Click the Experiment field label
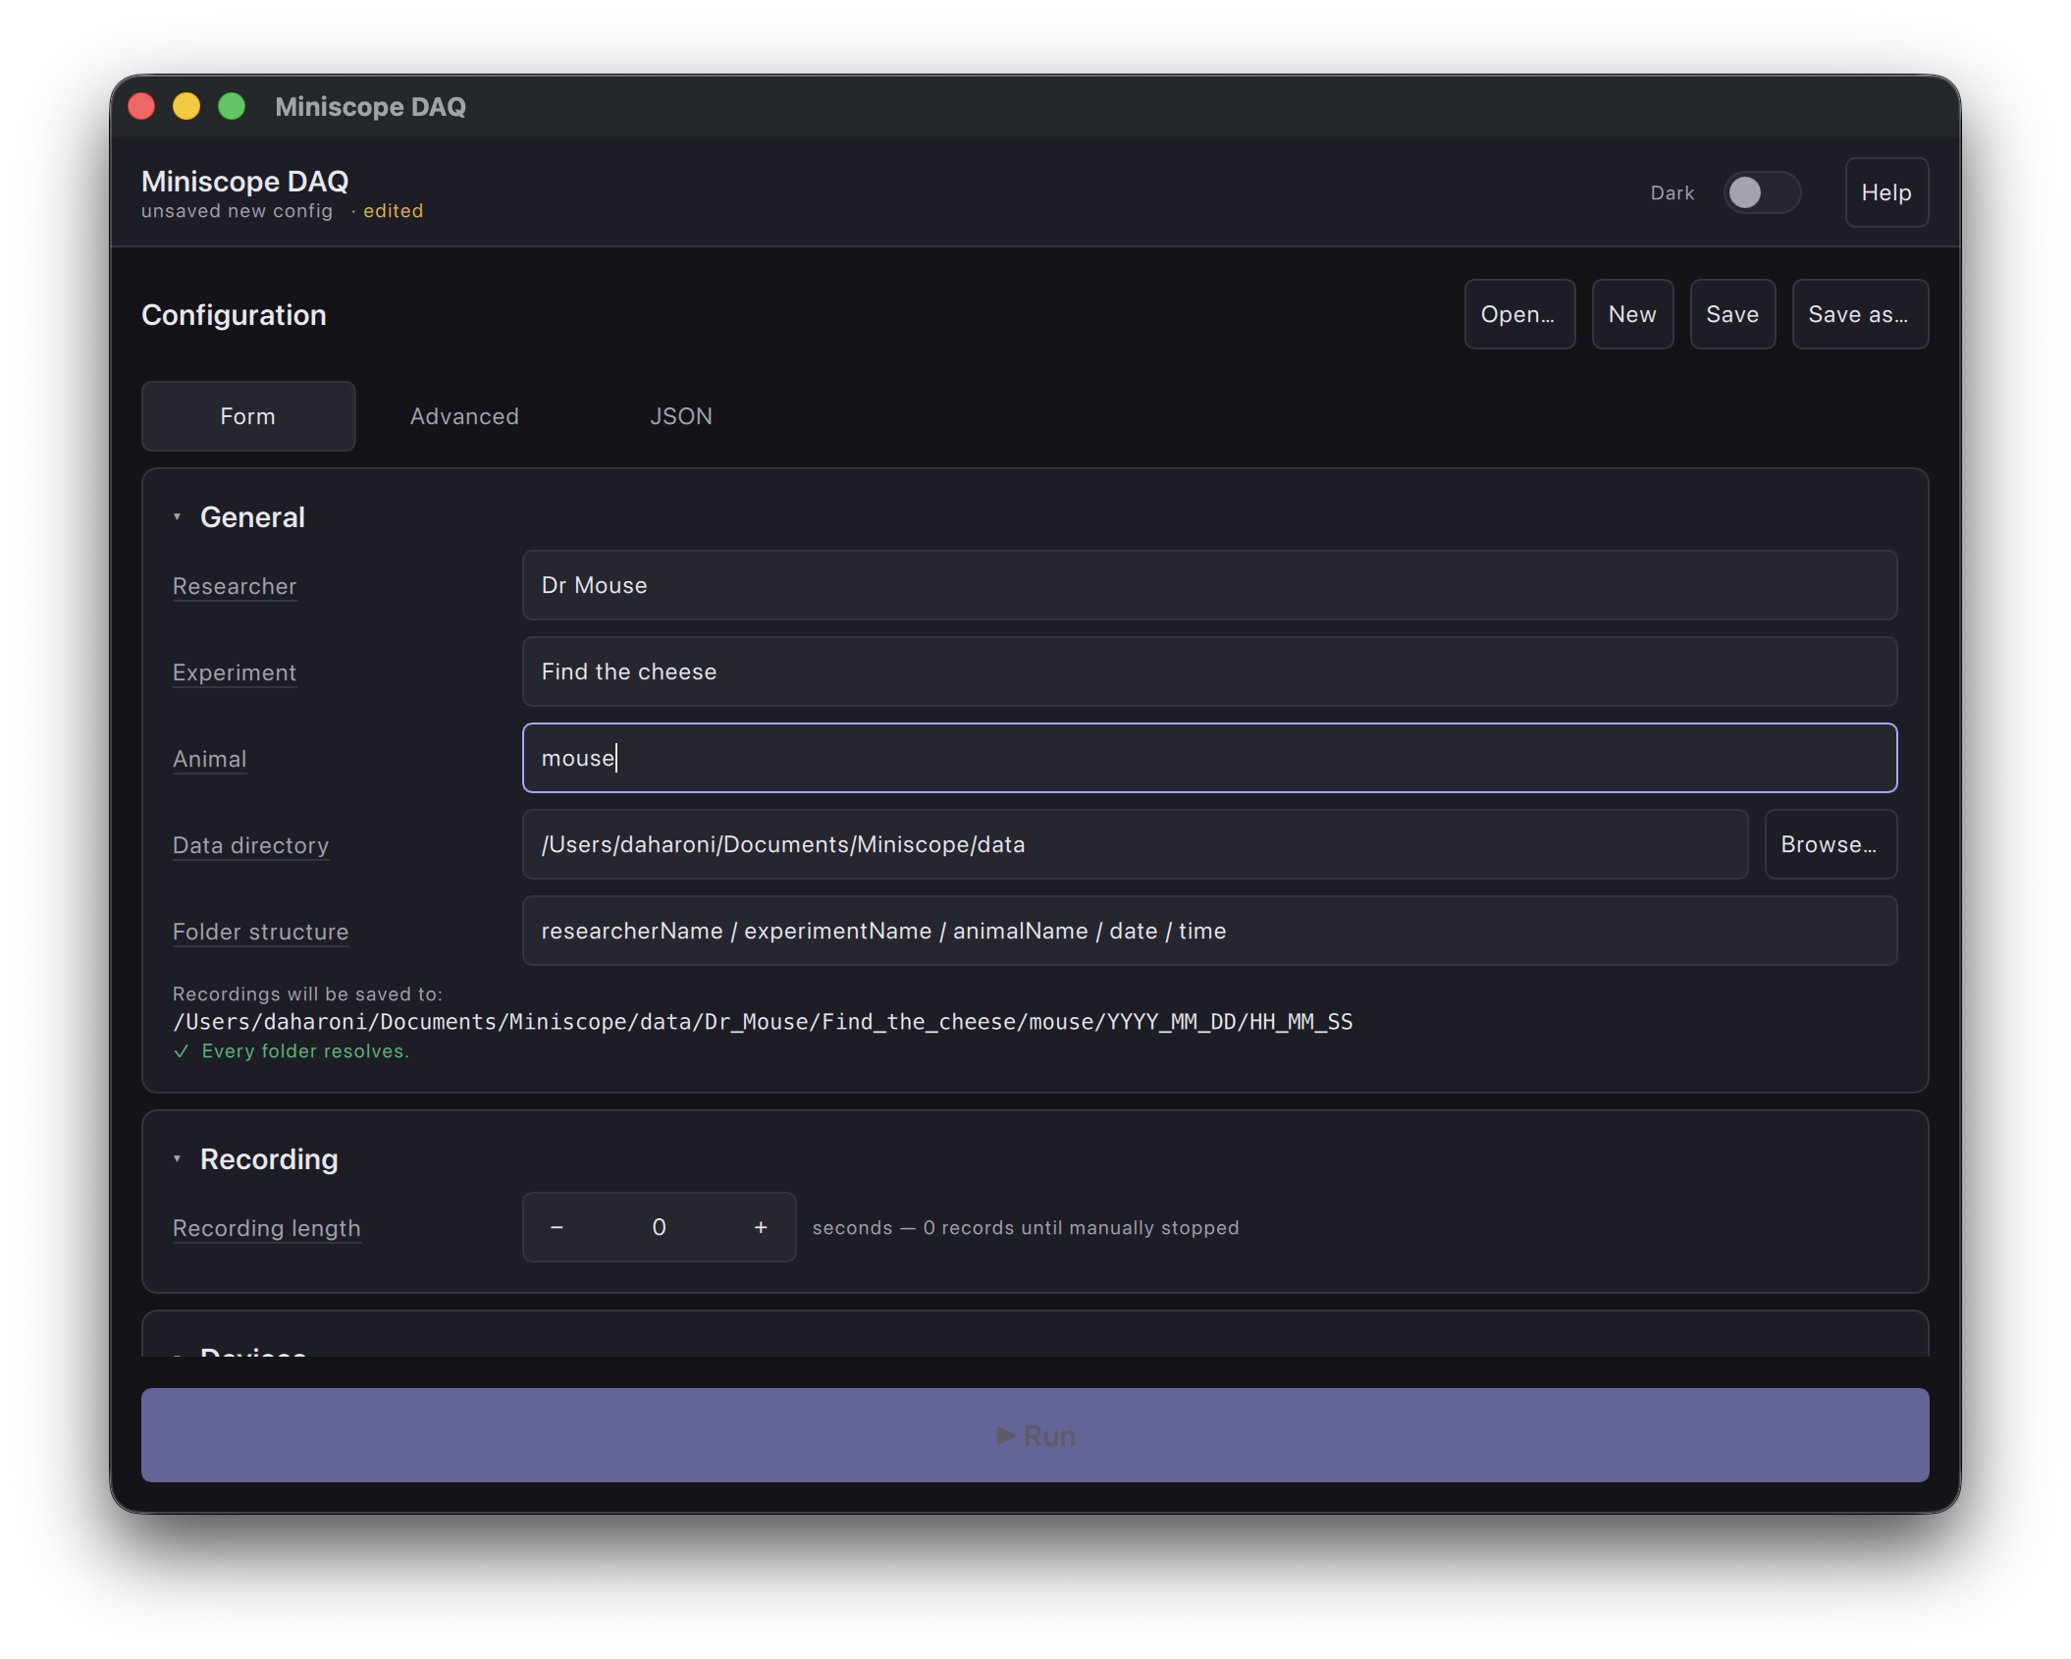Image resolution: width=2071 pixels, height=1659 pixels. (235, 672)
